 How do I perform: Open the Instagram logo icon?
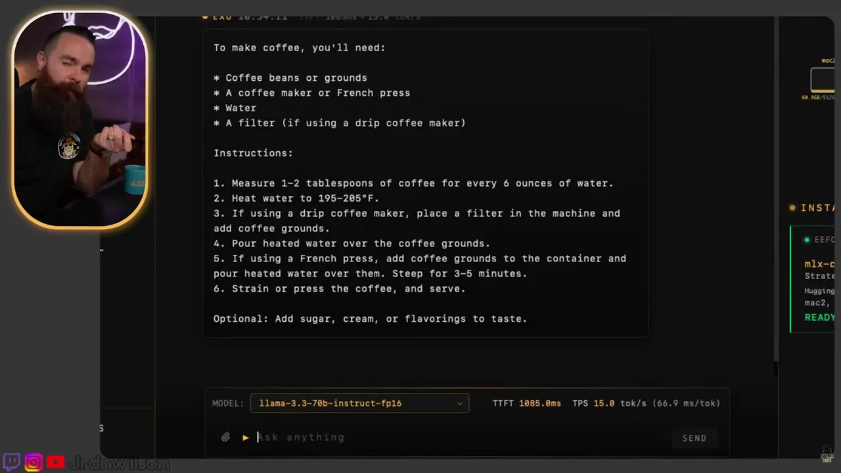(x=34, y=462)
